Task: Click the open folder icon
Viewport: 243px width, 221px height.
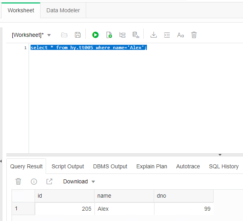Action: pos(64,35)
